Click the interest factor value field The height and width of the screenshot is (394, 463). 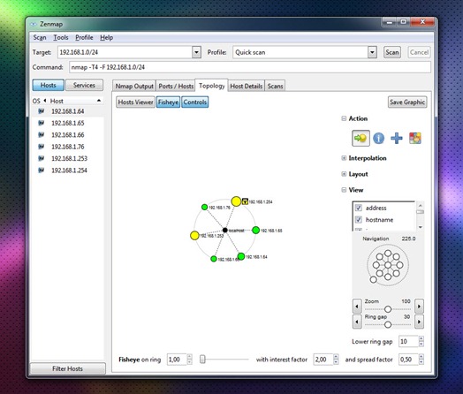tap(323, 360)
